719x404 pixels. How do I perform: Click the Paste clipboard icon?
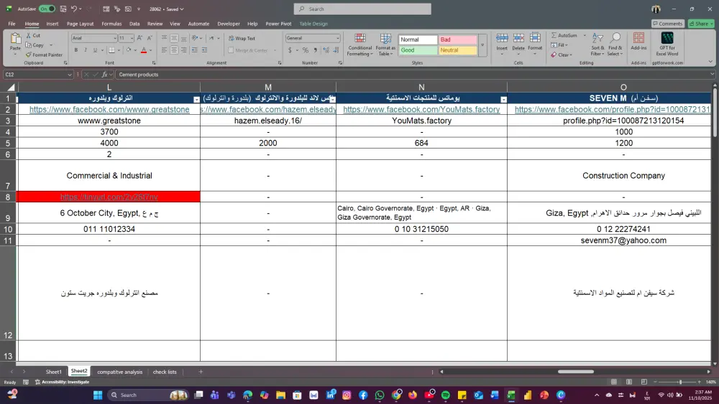click(x=15, y=39)
